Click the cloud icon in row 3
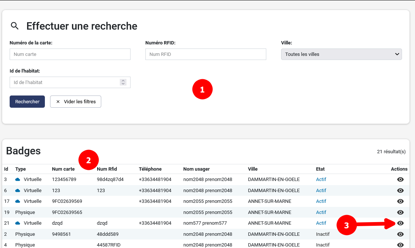 tap(18, 180)
